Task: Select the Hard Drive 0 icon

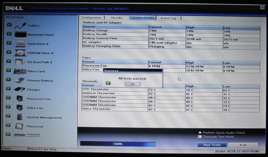Action: tap(20, 44)
